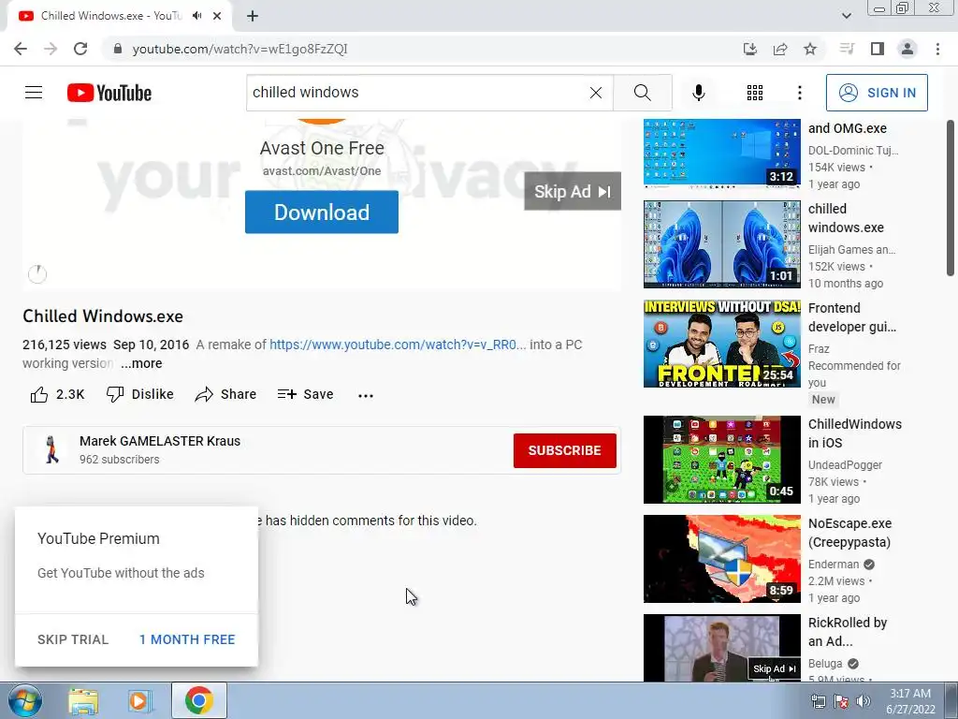The height and width of the screenshot is (719, 958).
Task: Open avast.com/Avast/One ad link
Action: coord(322,171)
